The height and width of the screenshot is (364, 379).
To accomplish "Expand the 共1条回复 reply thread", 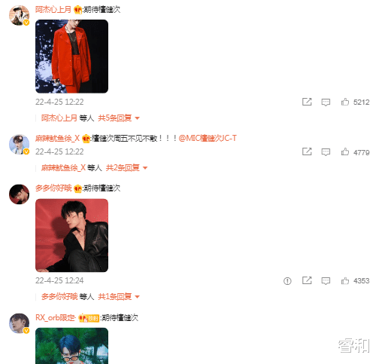I will pyautogui.click(x=119, y=297).
